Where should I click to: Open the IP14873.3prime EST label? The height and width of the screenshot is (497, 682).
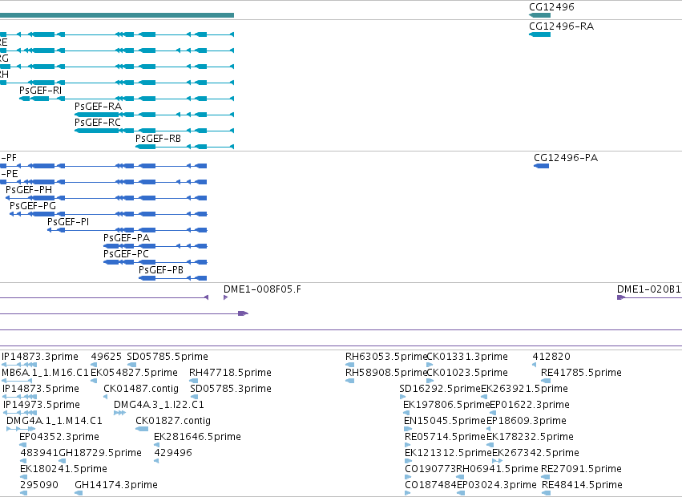pos(40,357)
